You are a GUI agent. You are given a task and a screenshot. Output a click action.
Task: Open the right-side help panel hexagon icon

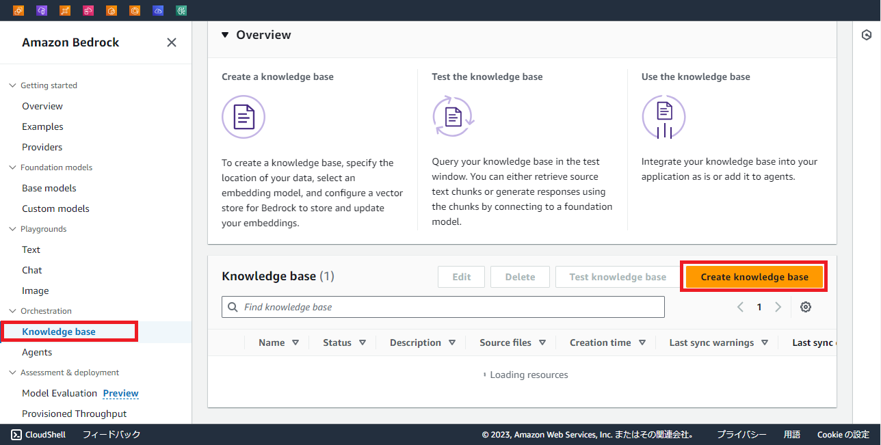(867, 35)
